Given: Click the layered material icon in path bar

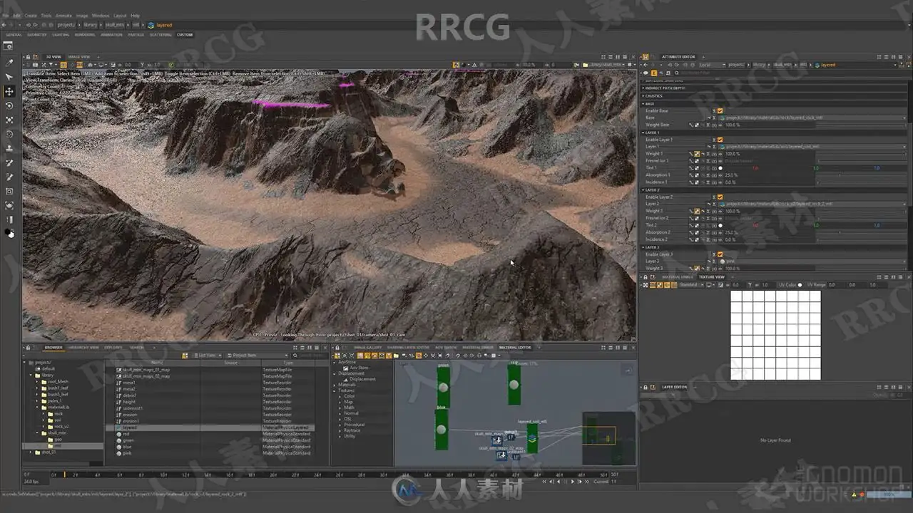Looking at the screenshot, I should pos(151,25).
